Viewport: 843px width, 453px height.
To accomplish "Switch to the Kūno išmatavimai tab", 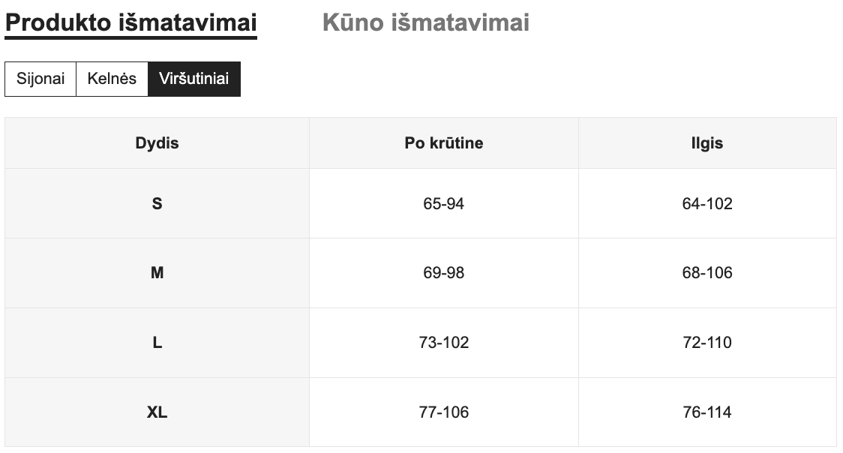I will pyautogui.click(x=425, y=22).
